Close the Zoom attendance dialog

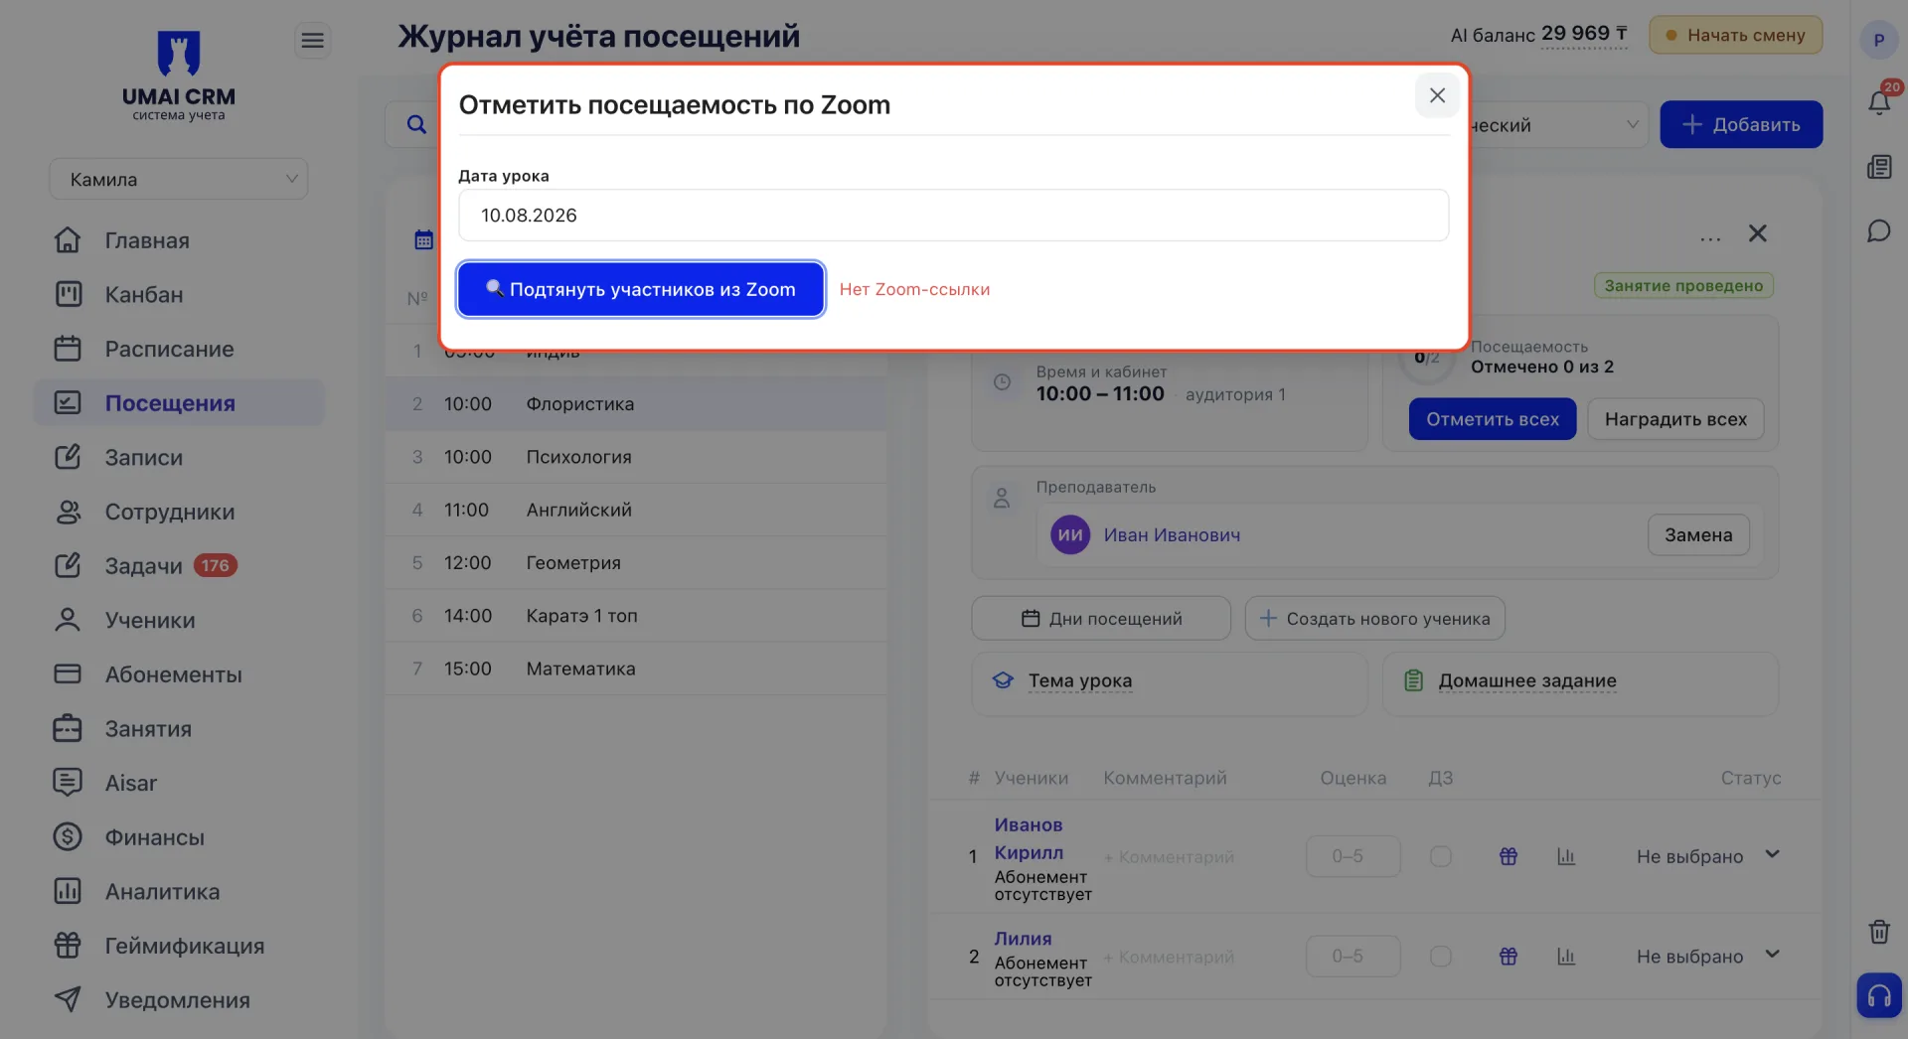[x=1437, y=95]
